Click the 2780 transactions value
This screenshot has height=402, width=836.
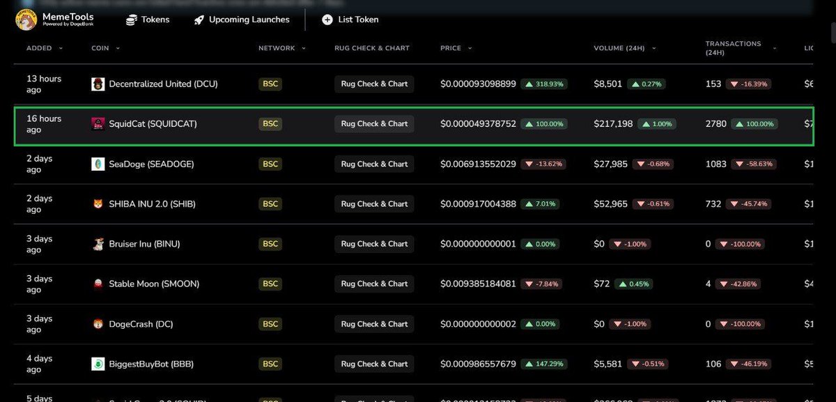pyautogui.click(x=715, y=124)
